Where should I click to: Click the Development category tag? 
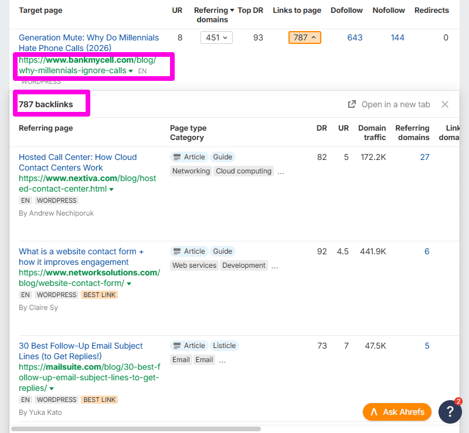pyautogui.click(x=244, y=265)
